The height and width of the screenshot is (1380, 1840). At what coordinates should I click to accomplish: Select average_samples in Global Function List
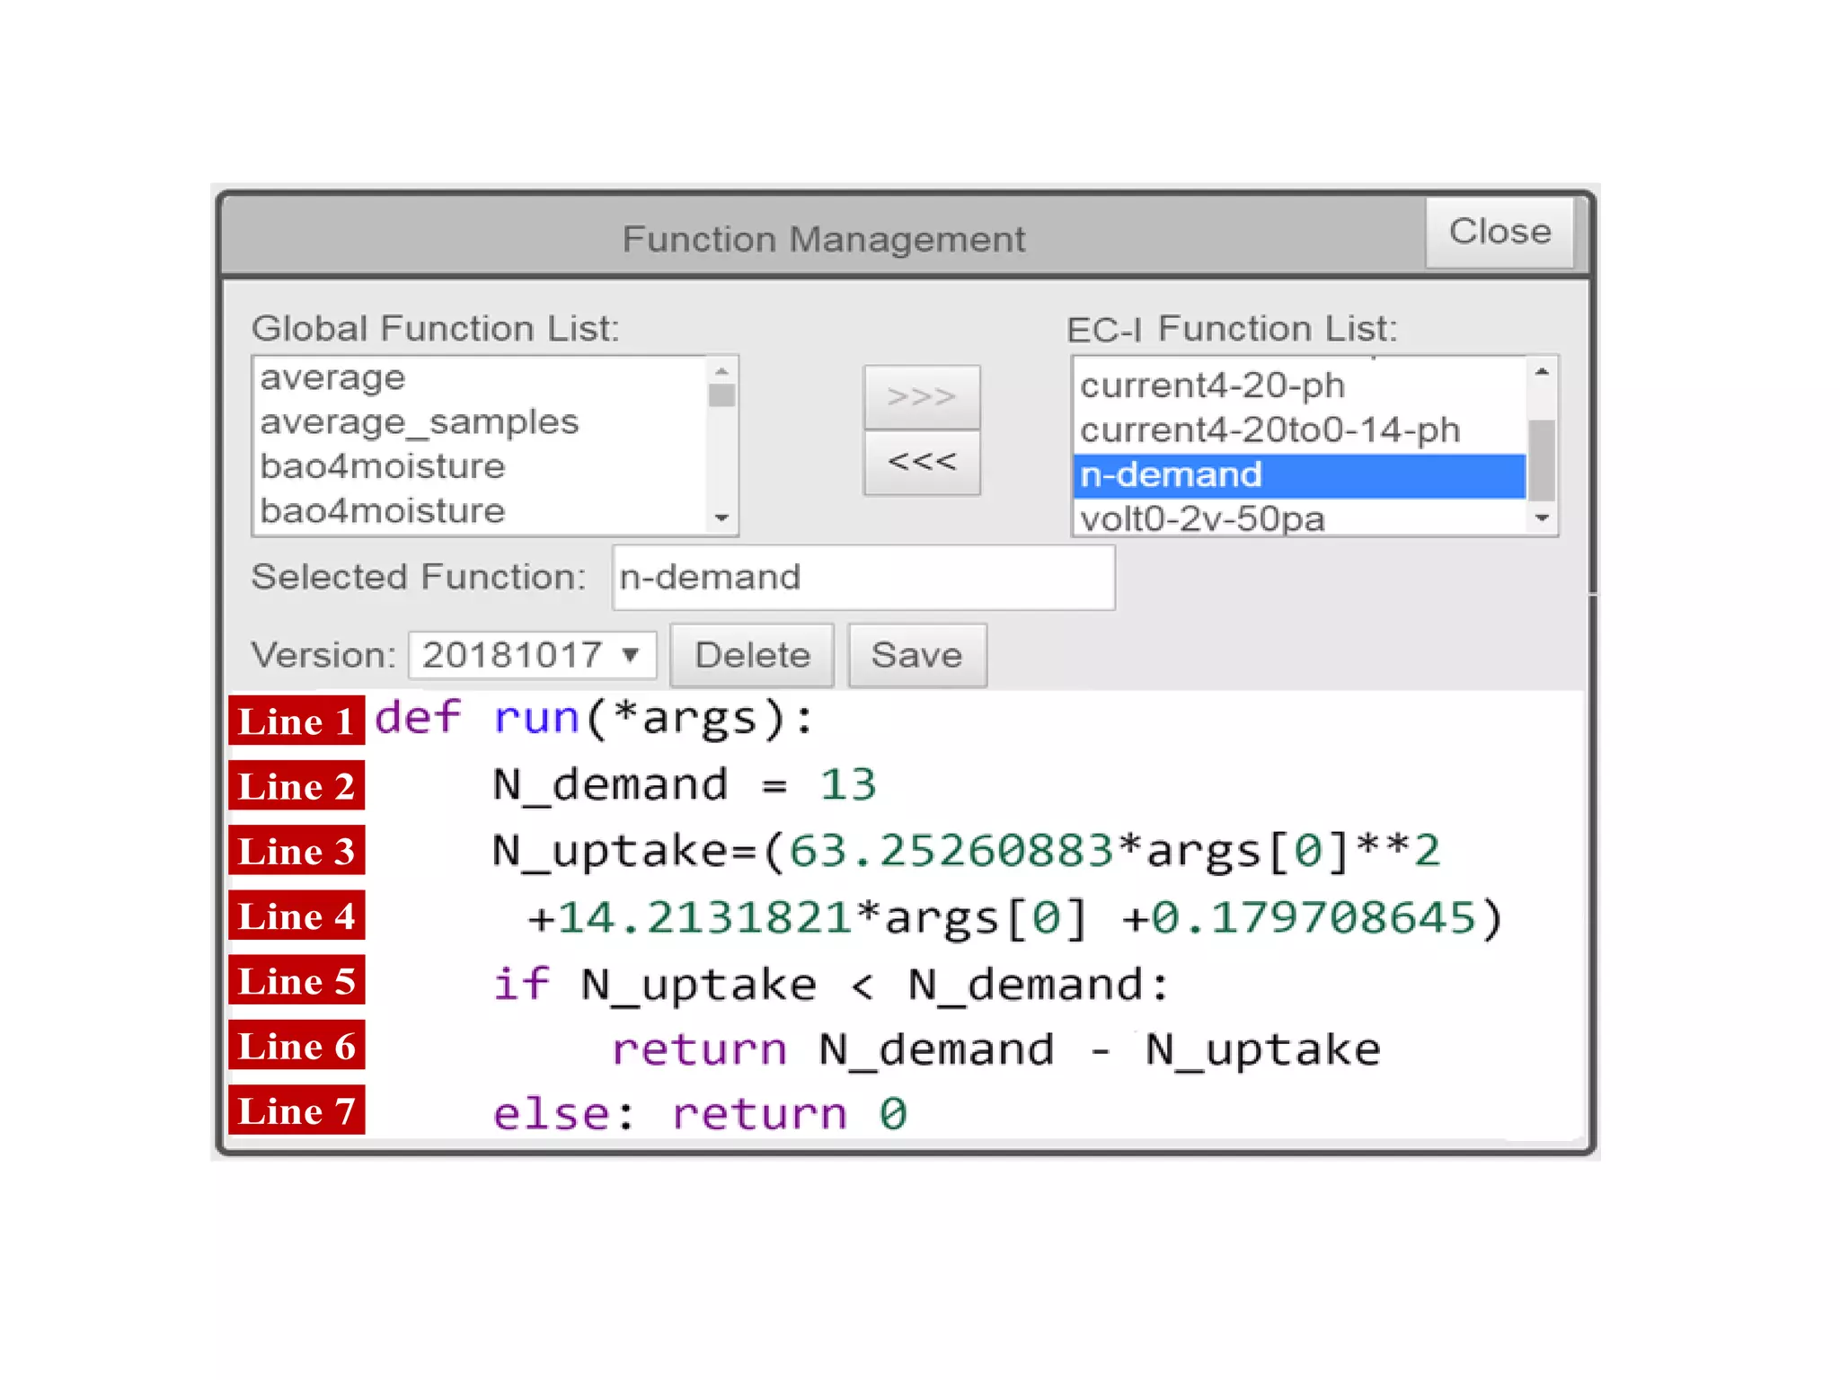[x=420, y=421]
